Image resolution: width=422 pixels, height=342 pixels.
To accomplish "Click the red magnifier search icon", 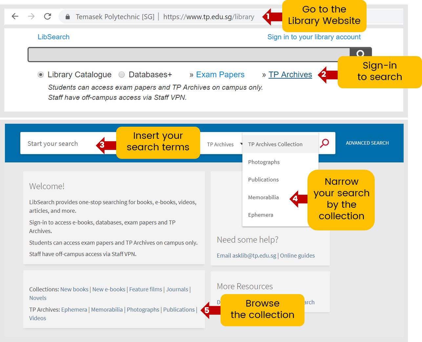I will pos(325,143).
